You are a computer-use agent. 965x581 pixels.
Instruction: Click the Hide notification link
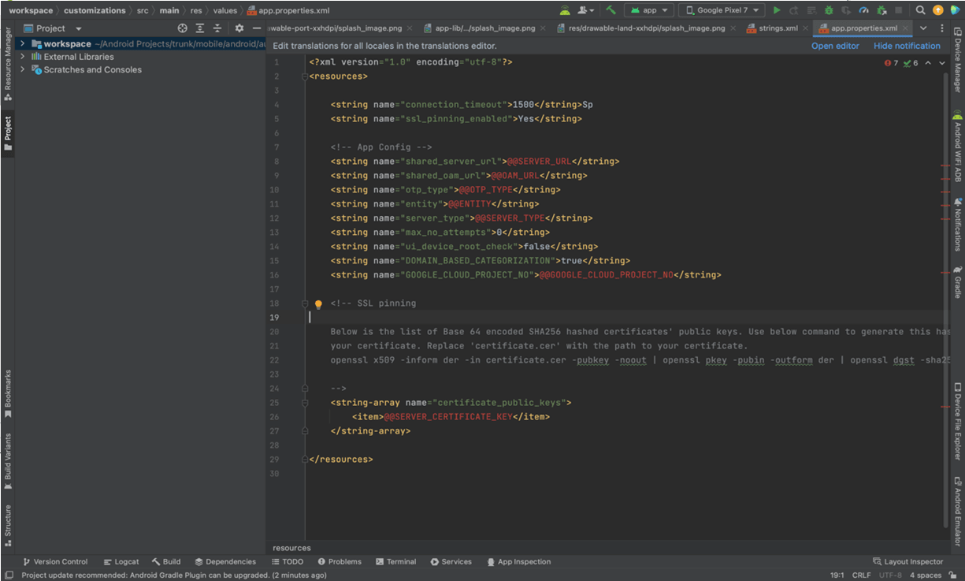(x=907, y=46)
